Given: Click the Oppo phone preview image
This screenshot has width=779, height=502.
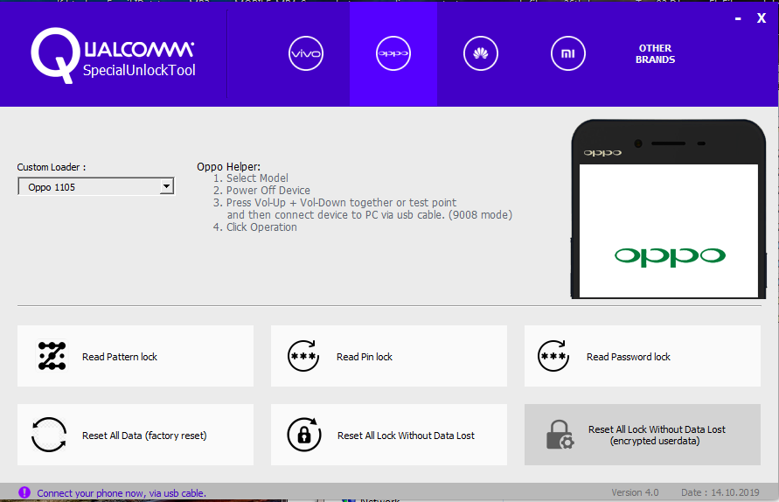Looking at the screenshot, I should click(668, 209).
